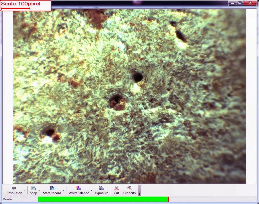Open the WhiteBalance tool
259x204 pixels.
79,190
